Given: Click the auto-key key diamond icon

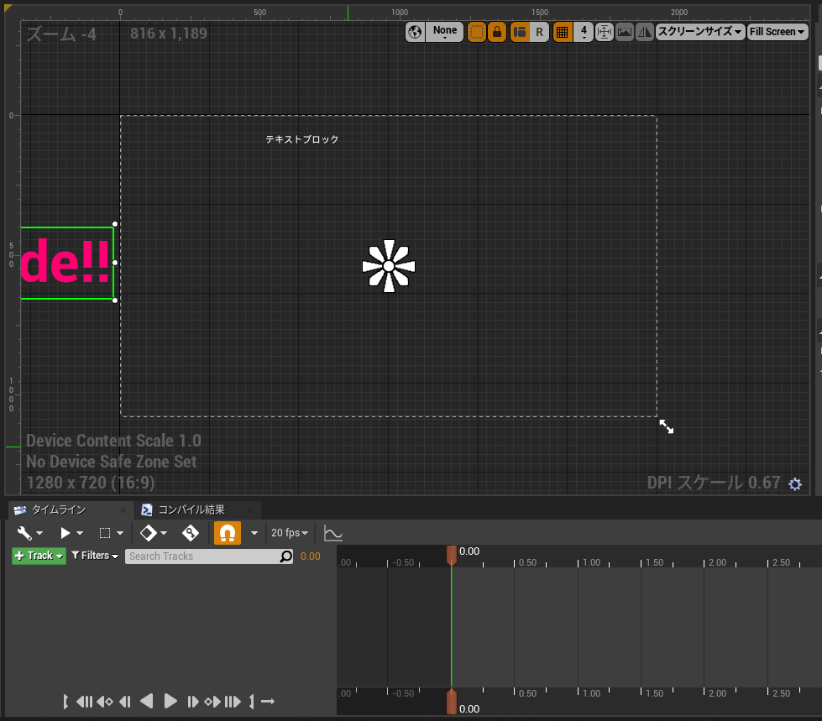Looking at the screenshot, I should pos(191,533).
